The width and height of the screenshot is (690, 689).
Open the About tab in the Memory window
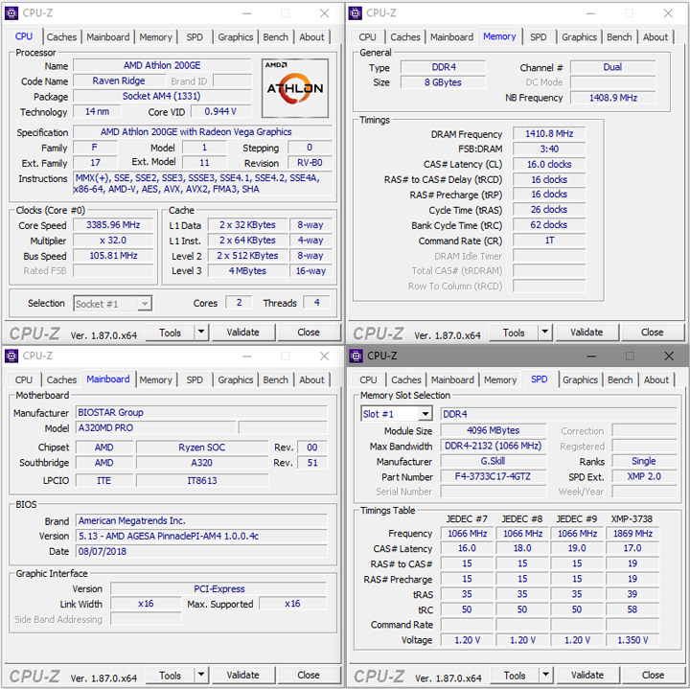pyautogui.click(x=655, y=37)
